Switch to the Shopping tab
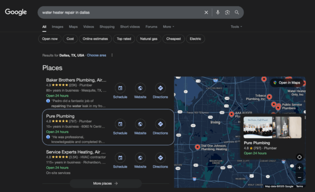This screenshot has height=192, width=315. coord(107,27)
